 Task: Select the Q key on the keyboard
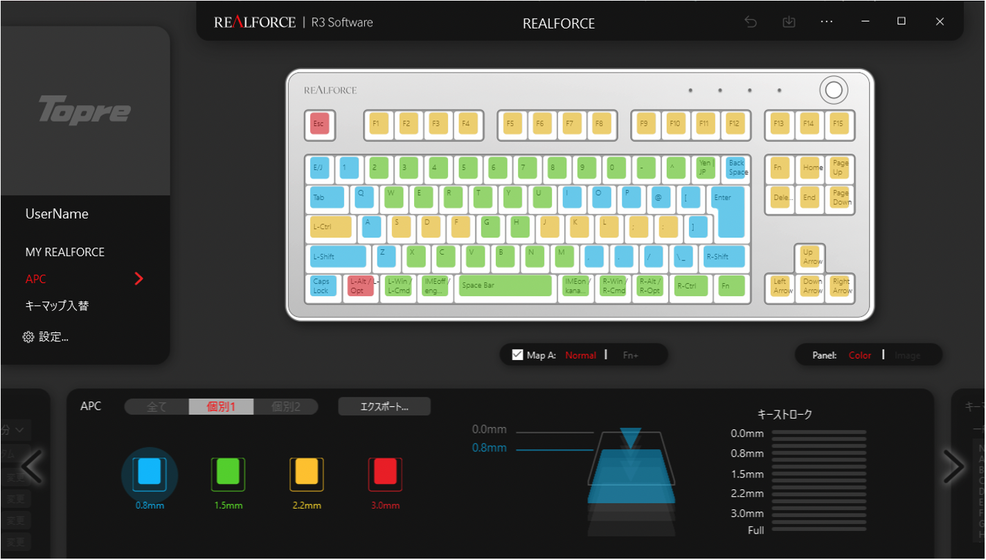click(364, 197)
